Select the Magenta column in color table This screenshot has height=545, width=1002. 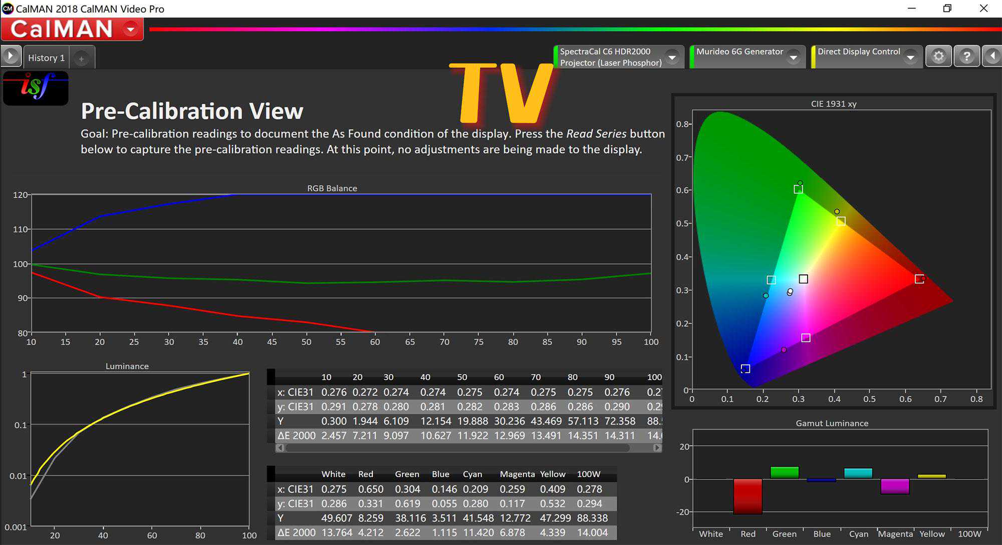[x=517, y=474]
